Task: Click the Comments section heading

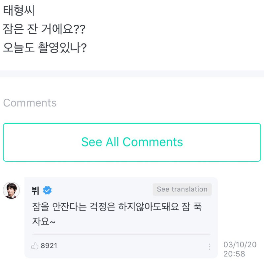Action: tap(30, 103)
